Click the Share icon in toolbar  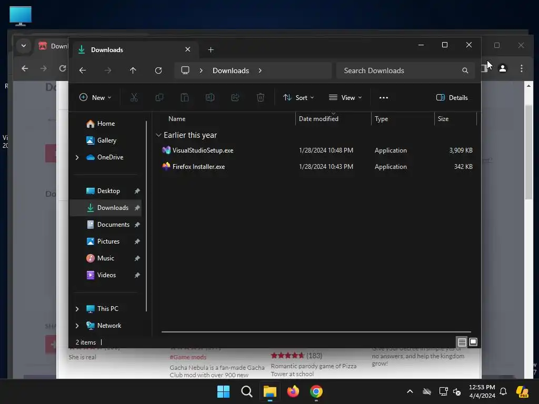pyautogui.click(x=235, y=97)
